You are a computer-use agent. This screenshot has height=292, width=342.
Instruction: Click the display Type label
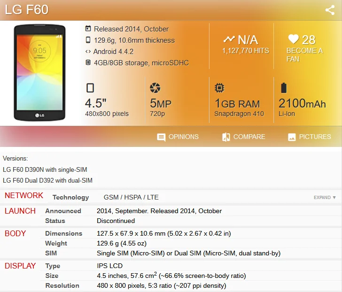(53, 266)
